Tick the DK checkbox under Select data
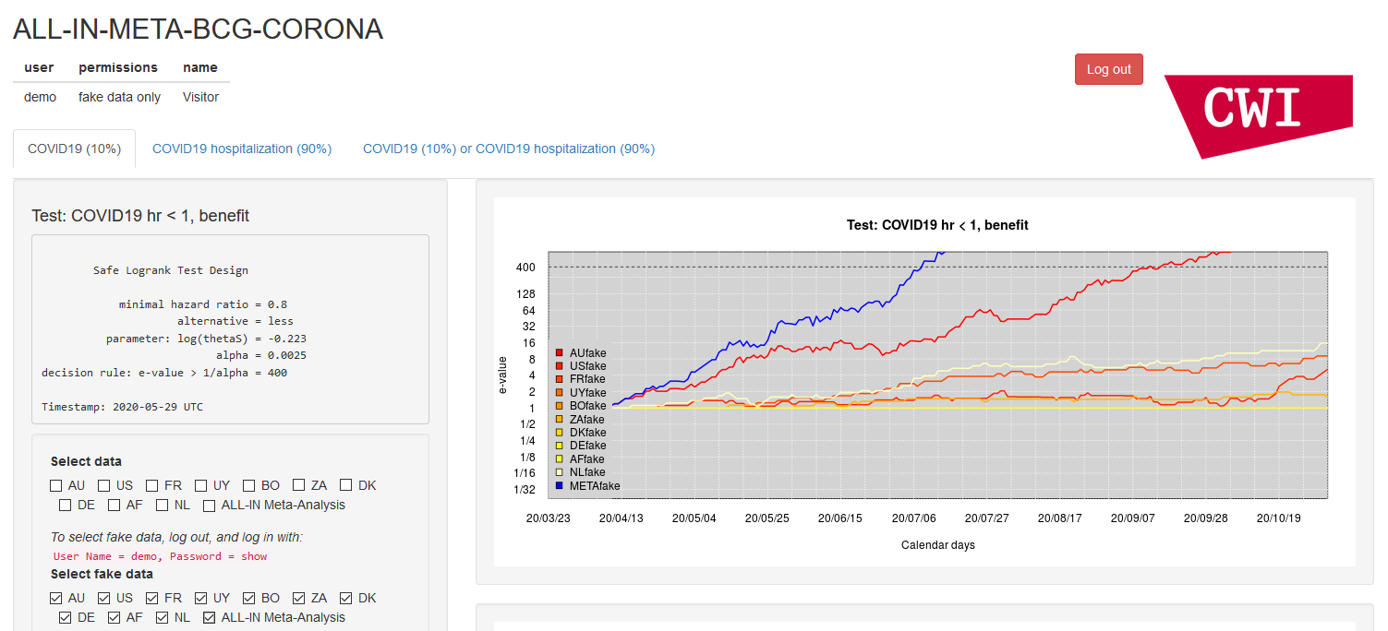The width and height of the screenshot is (1388, 631). (x=345, y=485)
